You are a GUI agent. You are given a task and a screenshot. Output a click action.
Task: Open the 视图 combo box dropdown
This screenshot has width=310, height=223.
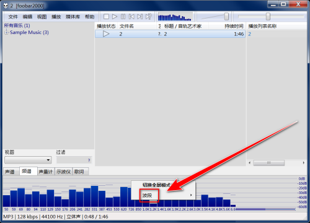(48, 160)
